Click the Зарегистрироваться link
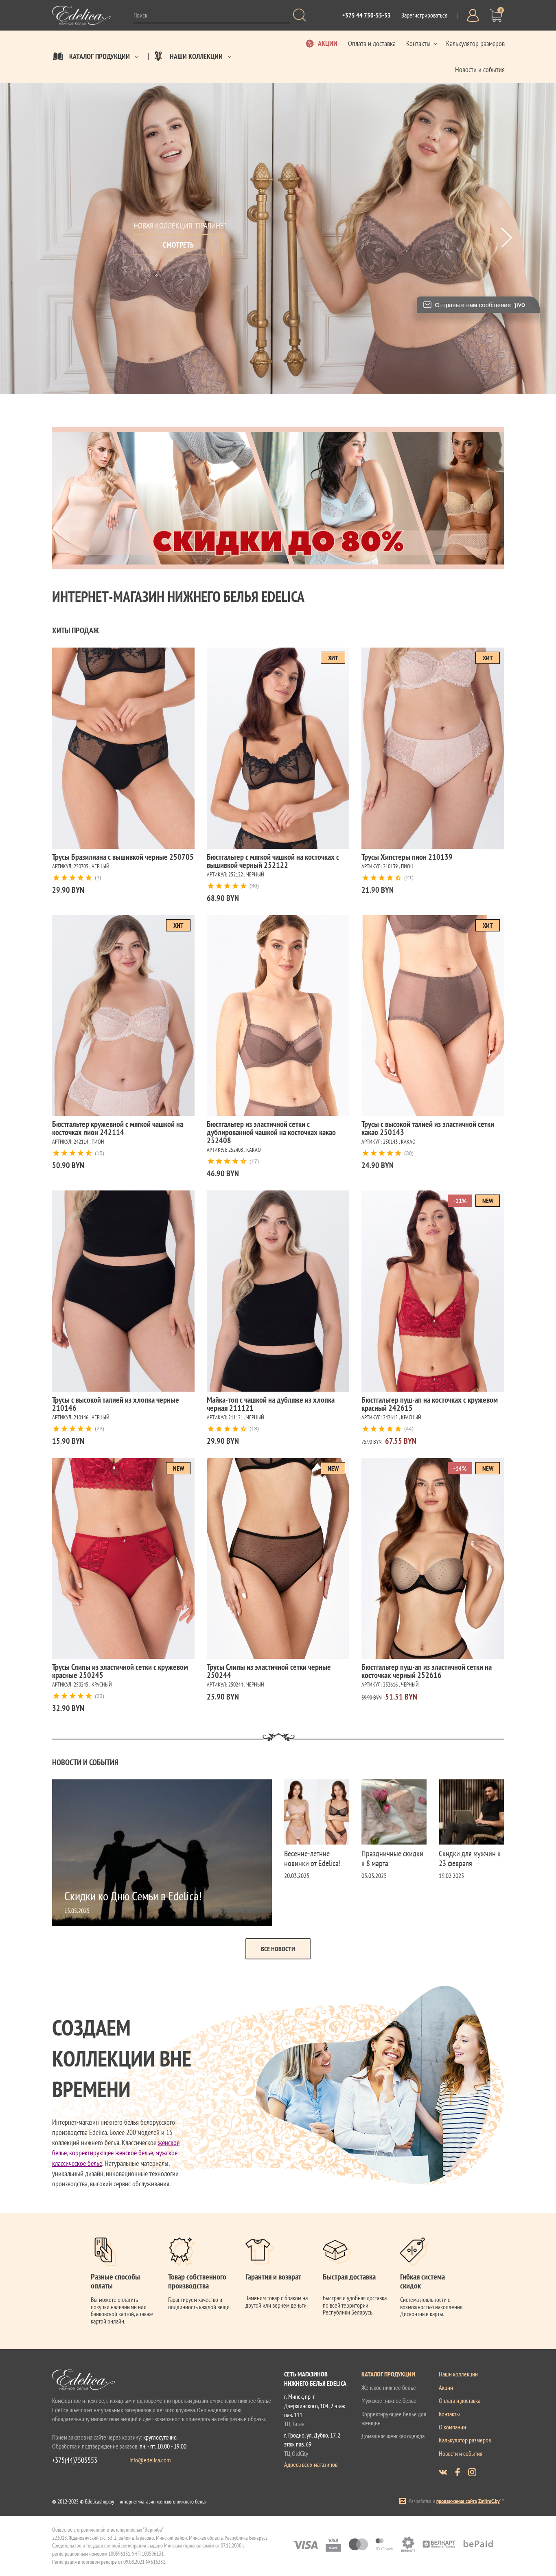The image size is (556, 2576). pos(424,16)
